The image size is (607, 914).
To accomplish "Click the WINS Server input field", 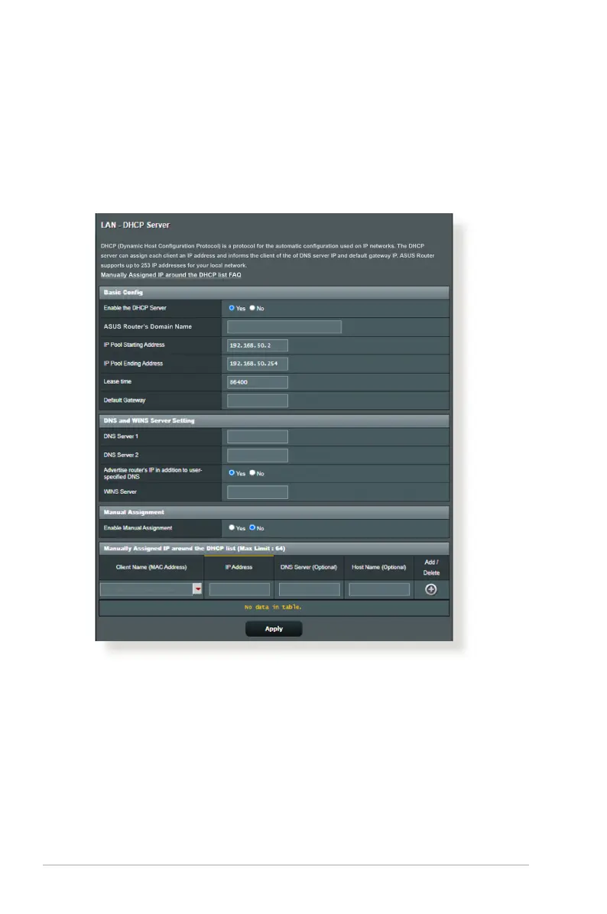I will click(257, 492).
